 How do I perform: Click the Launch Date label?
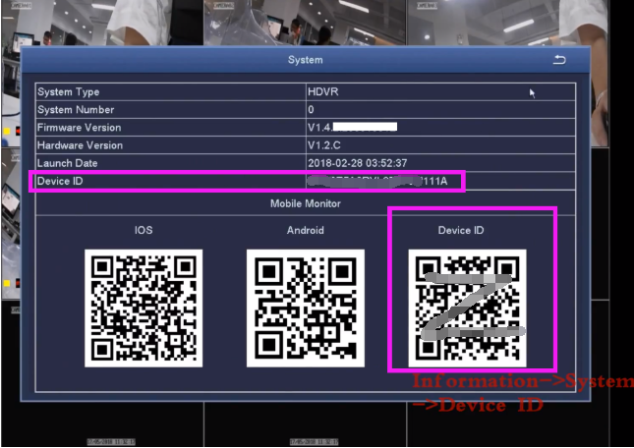point(67,163)
